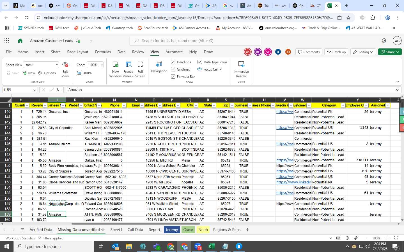Collapse the ribbon with the chevron
The image size is (404, 252).
tap(398, 82)
